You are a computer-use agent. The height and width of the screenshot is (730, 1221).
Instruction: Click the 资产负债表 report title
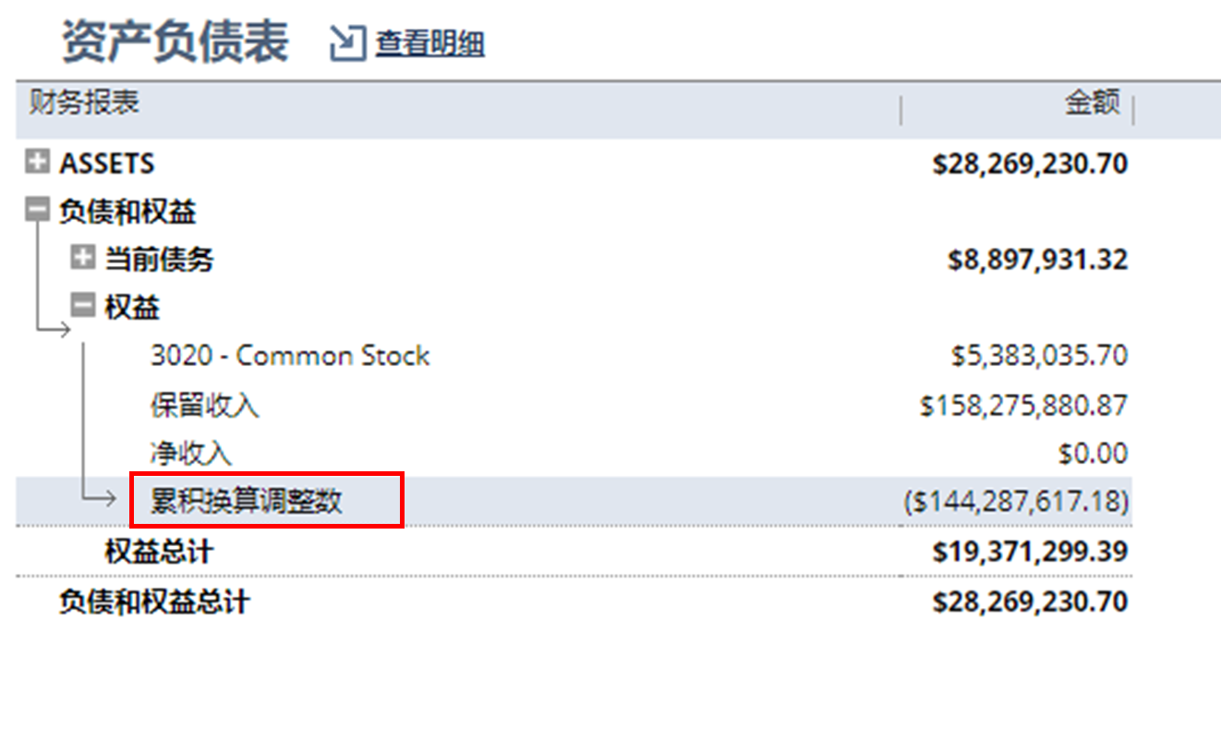tap(174, 38)
